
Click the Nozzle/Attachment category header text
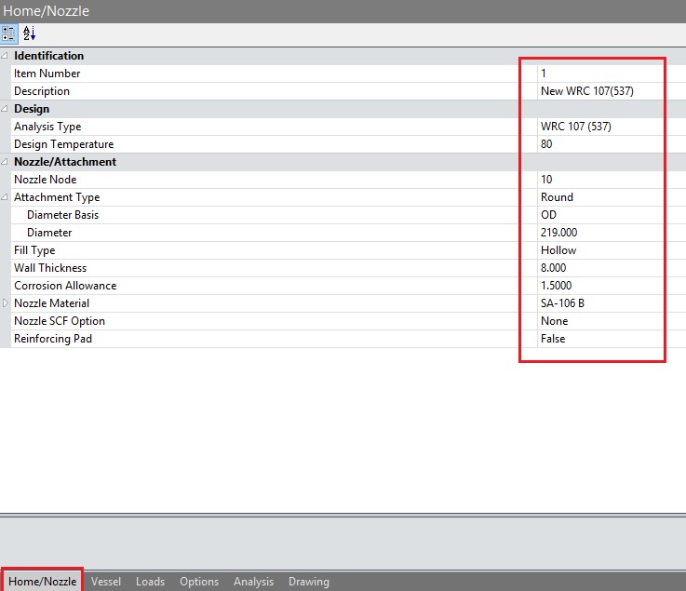(65, 161)
